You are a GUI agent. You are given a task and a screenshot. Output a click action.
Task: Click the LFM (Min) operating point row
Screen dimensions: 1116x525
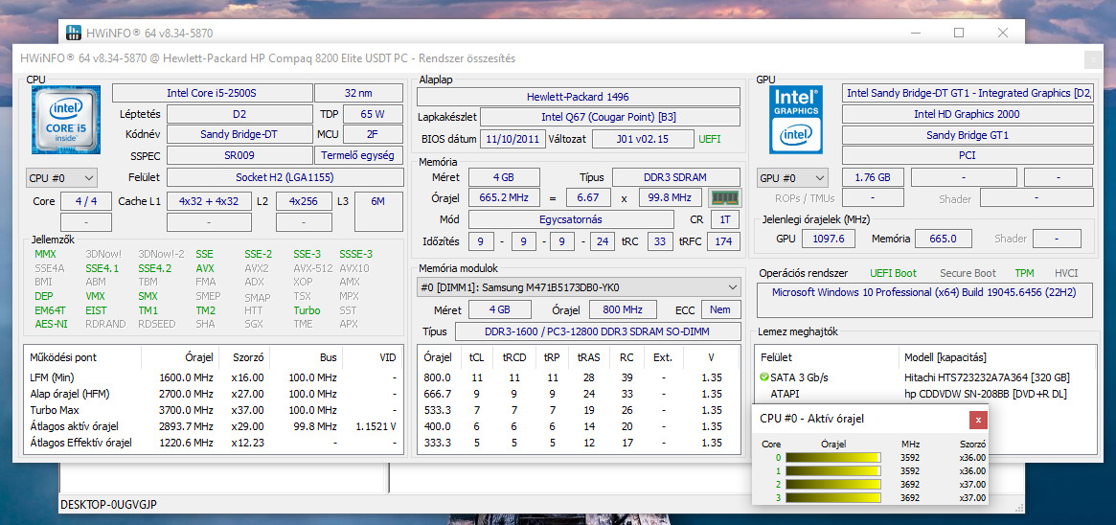[x=214, y=377]
